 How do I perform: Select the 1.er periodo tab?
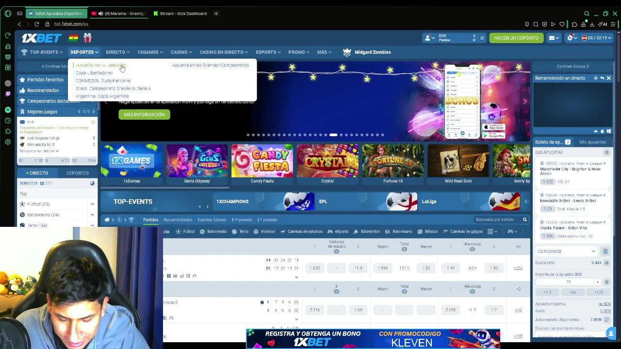tap(242, 220)
